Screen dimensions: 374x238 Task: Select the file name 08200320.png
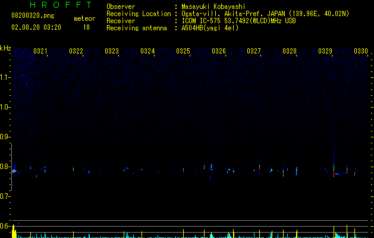tap(33, 16)
